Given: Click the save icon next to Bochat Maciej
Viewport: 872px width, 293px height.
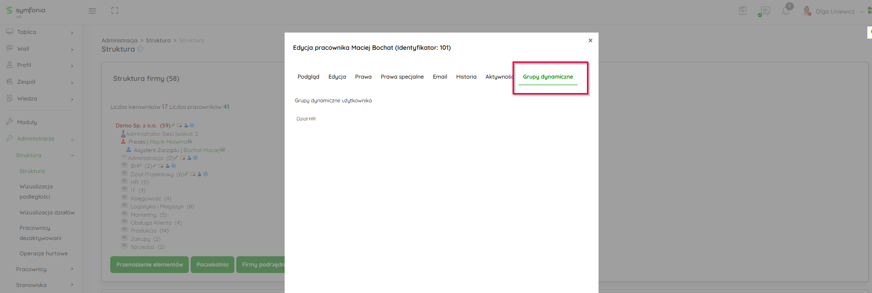Looking at the screenshot, I should (223, 150).
